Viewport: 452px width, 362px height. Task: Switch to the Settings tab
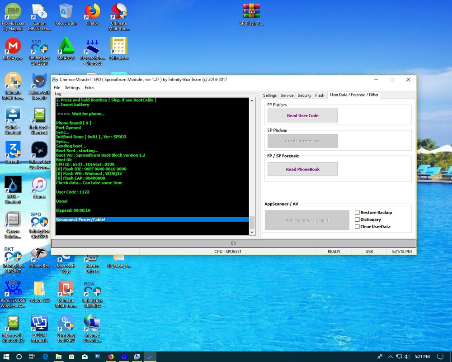tap(270, 95)
